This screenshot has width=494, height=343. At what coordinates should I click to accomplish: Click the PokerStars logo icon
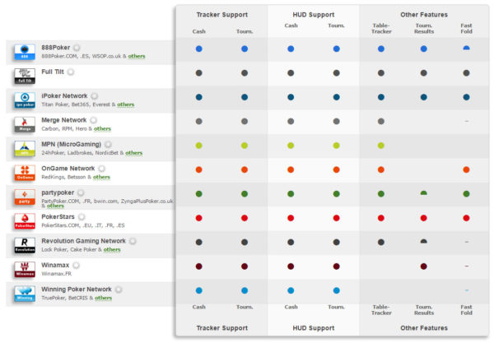coord(25,220)
